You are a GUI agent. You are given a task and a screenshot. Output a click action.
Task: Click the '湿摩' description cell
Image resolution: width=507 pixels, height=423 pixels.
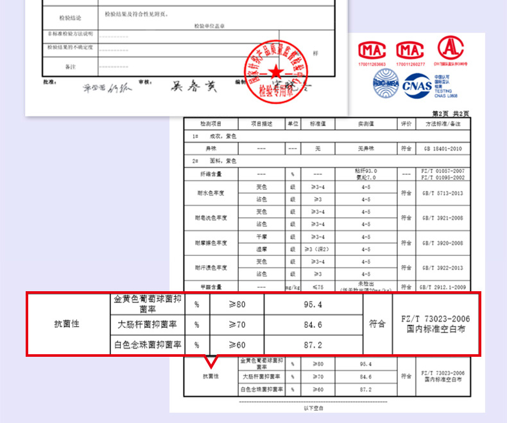(262, 249)
